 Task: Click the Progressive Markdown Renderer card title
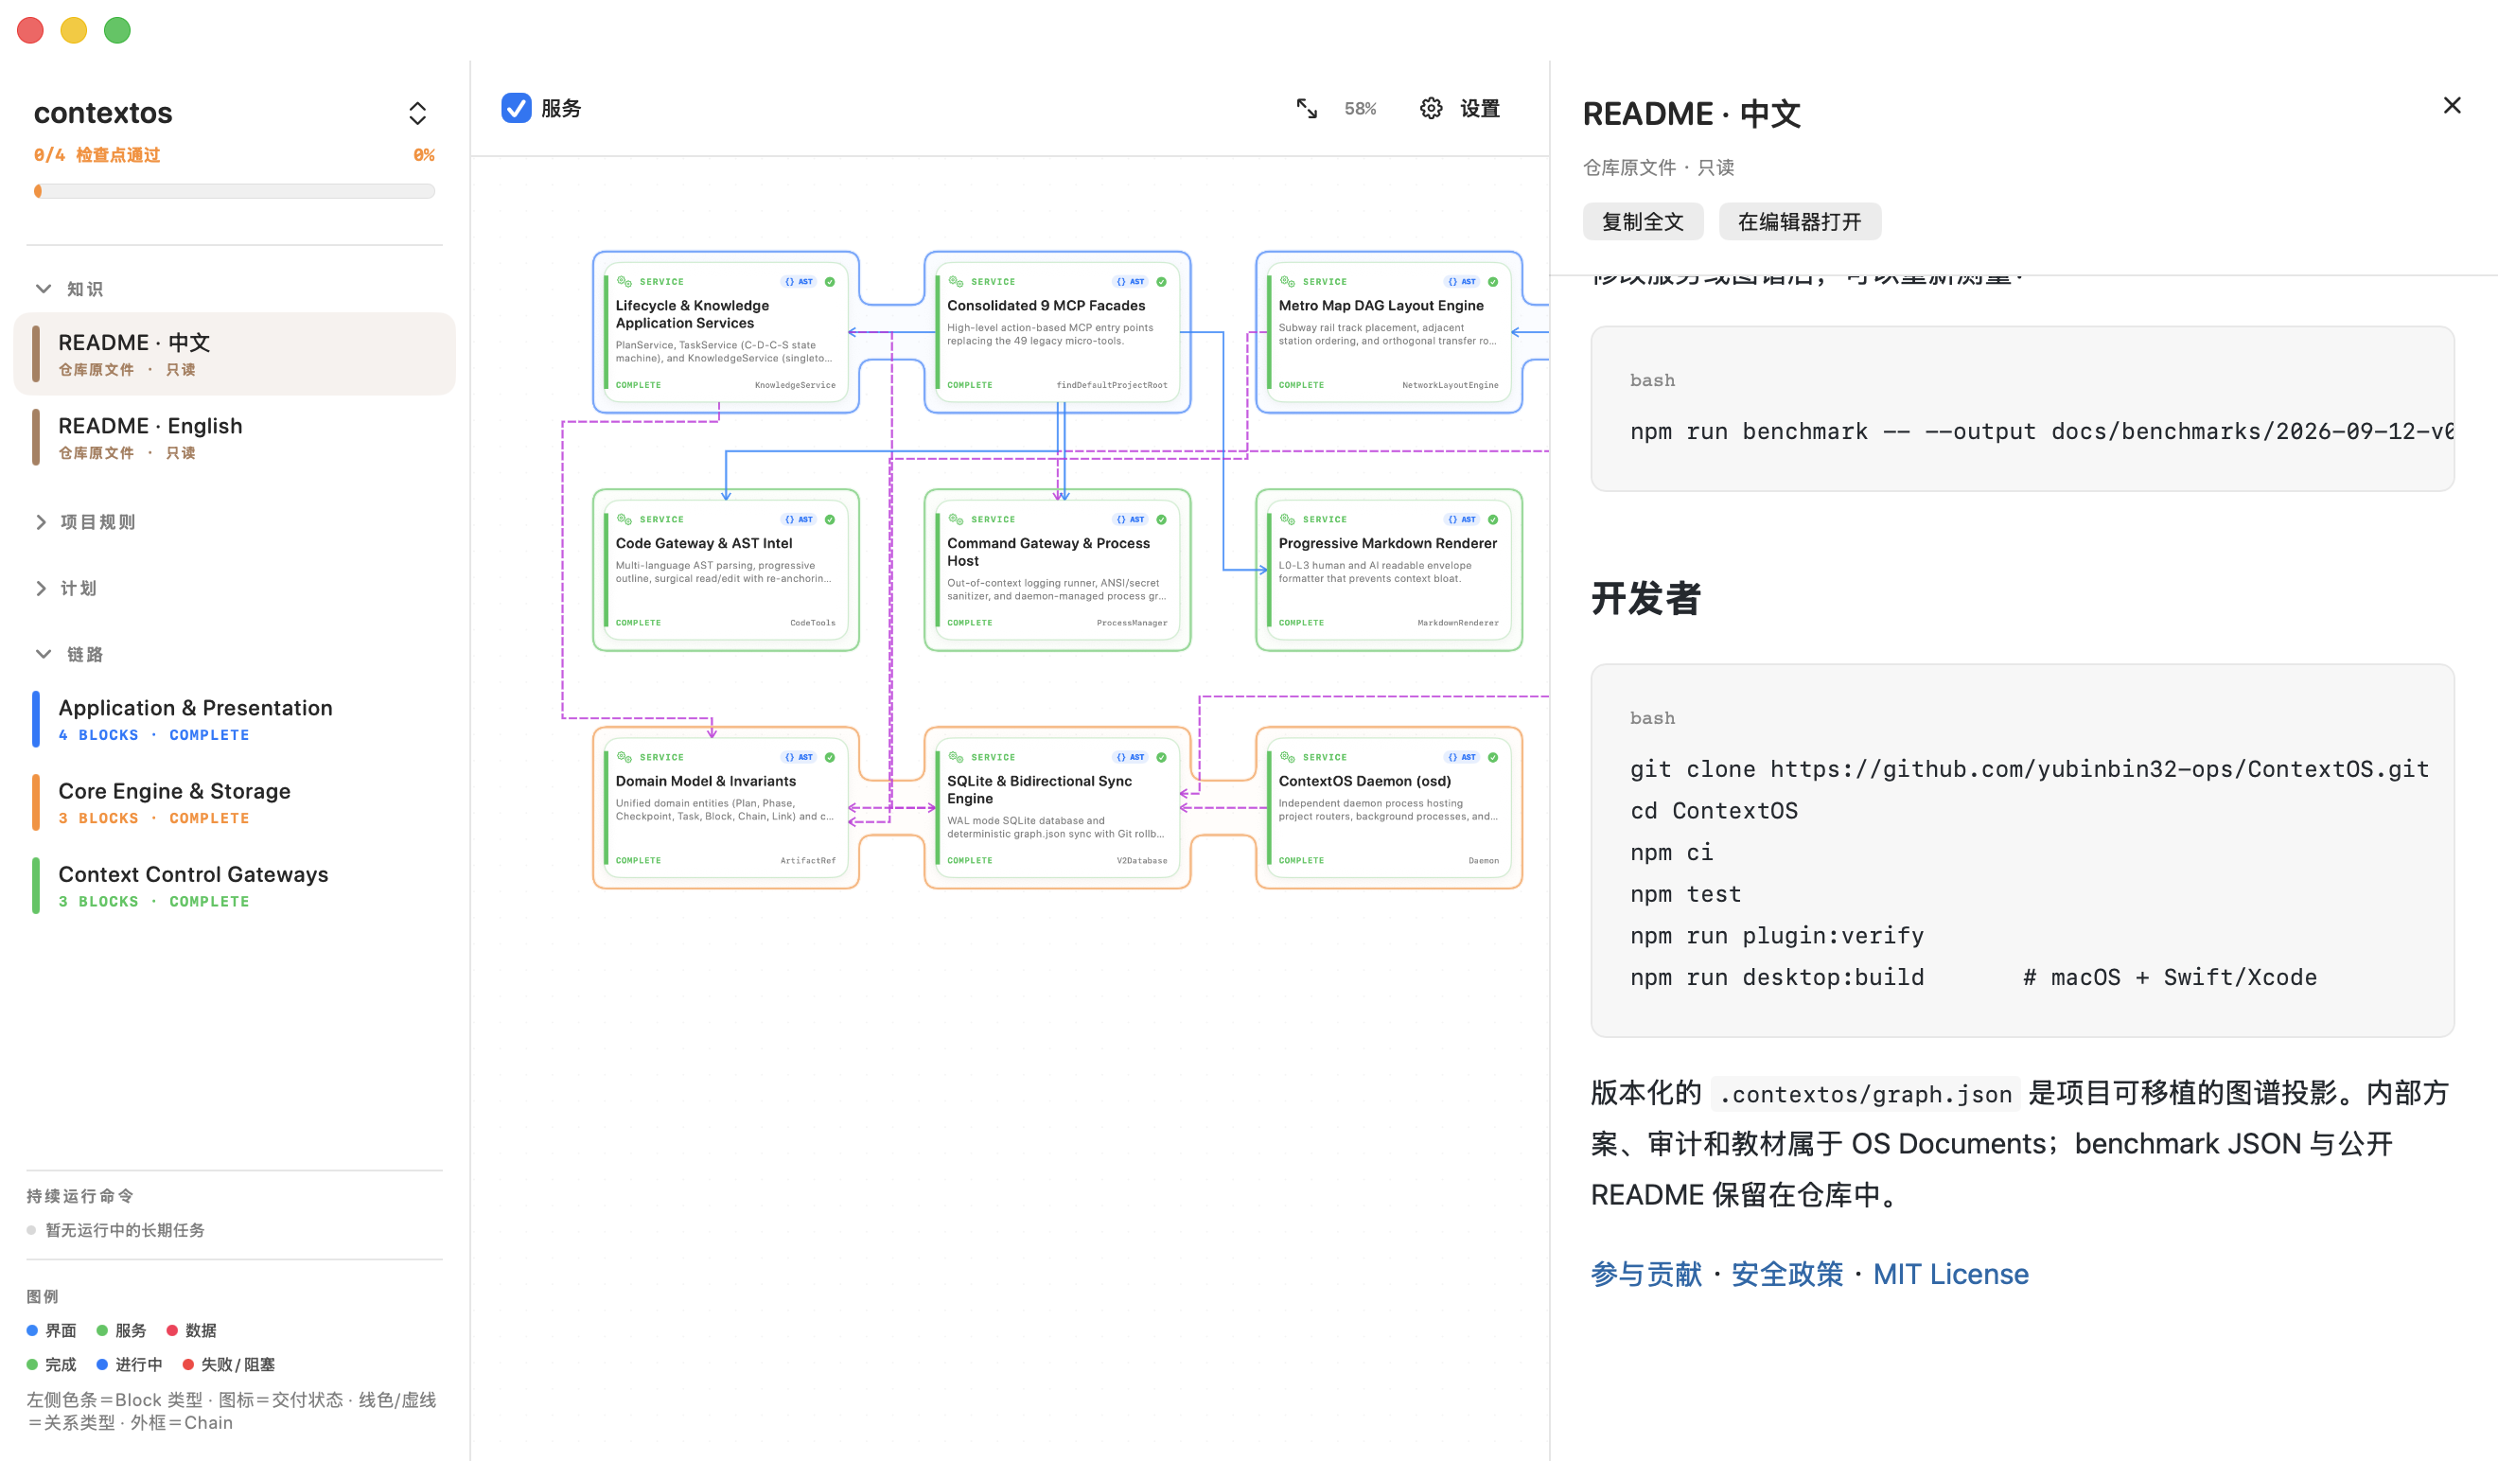[x=1388, y=543]
